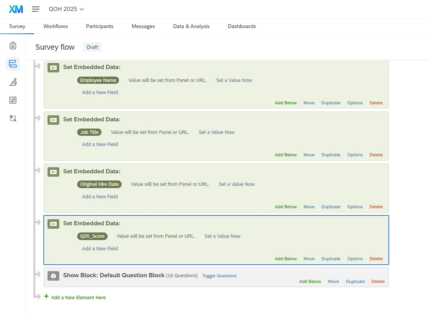The image size is (428, 314).
Task: Select the Survey flow sidebar icon
Action: point(13,64)
